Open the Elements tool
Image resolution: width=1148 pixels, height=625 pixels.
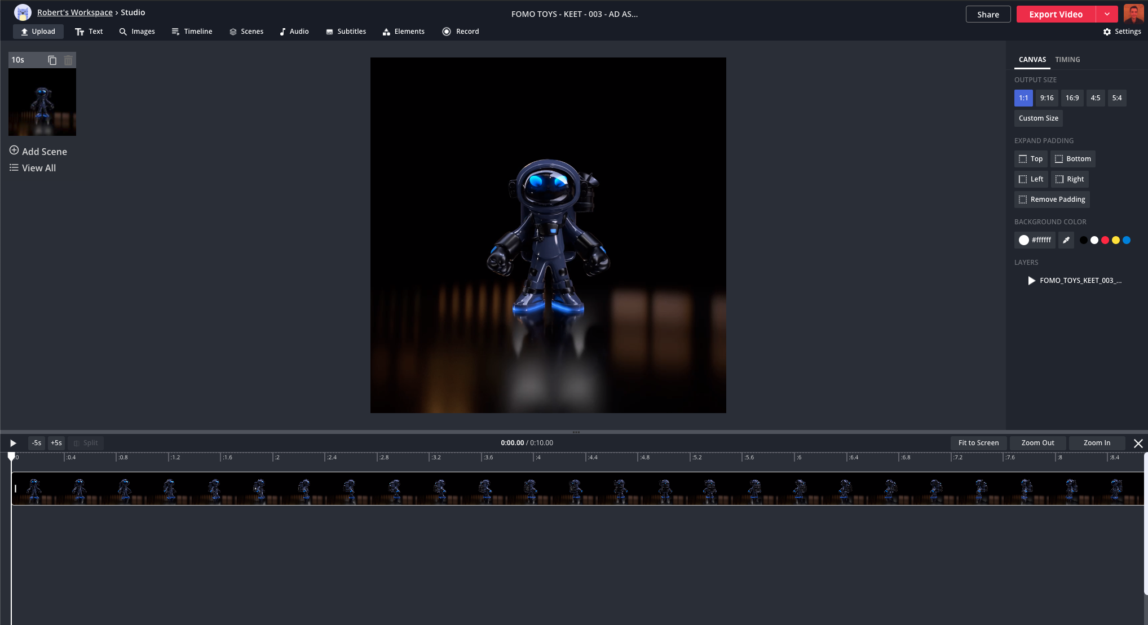click(403, 32)
